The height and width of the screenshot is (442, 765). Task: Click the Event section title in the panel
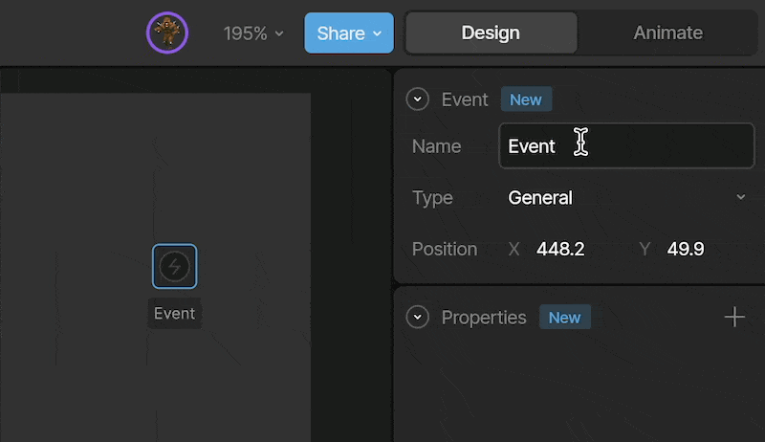click(x=465, y=99)
